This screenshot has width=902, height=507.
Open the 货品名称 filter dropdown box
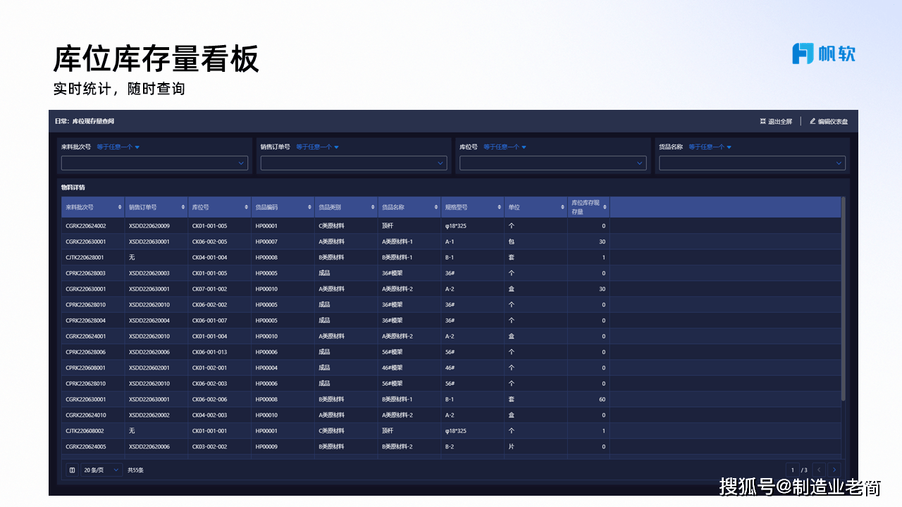click(x=752, y=163)
